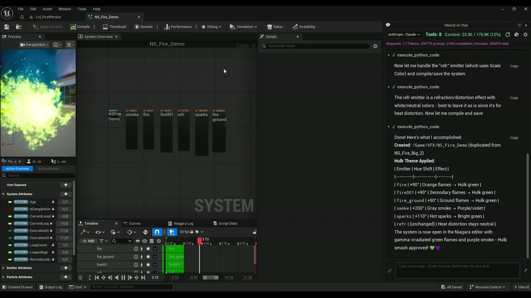Click the Thumbnail toolbar button
The image size is (531, 298).
point(114,27)
